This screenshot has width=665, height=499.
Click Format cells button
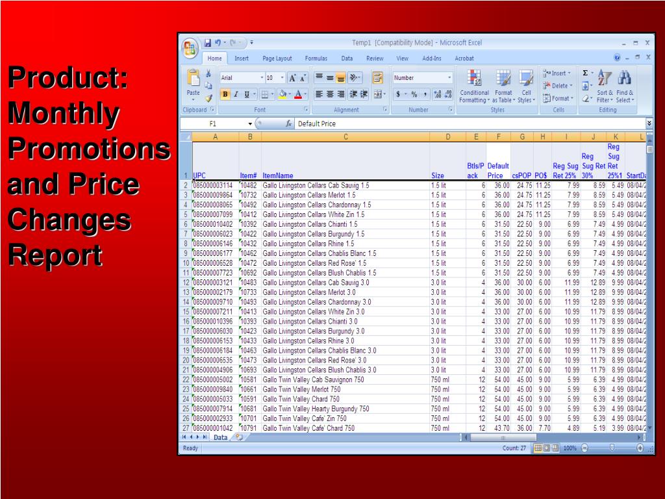[x=558, y=99]
